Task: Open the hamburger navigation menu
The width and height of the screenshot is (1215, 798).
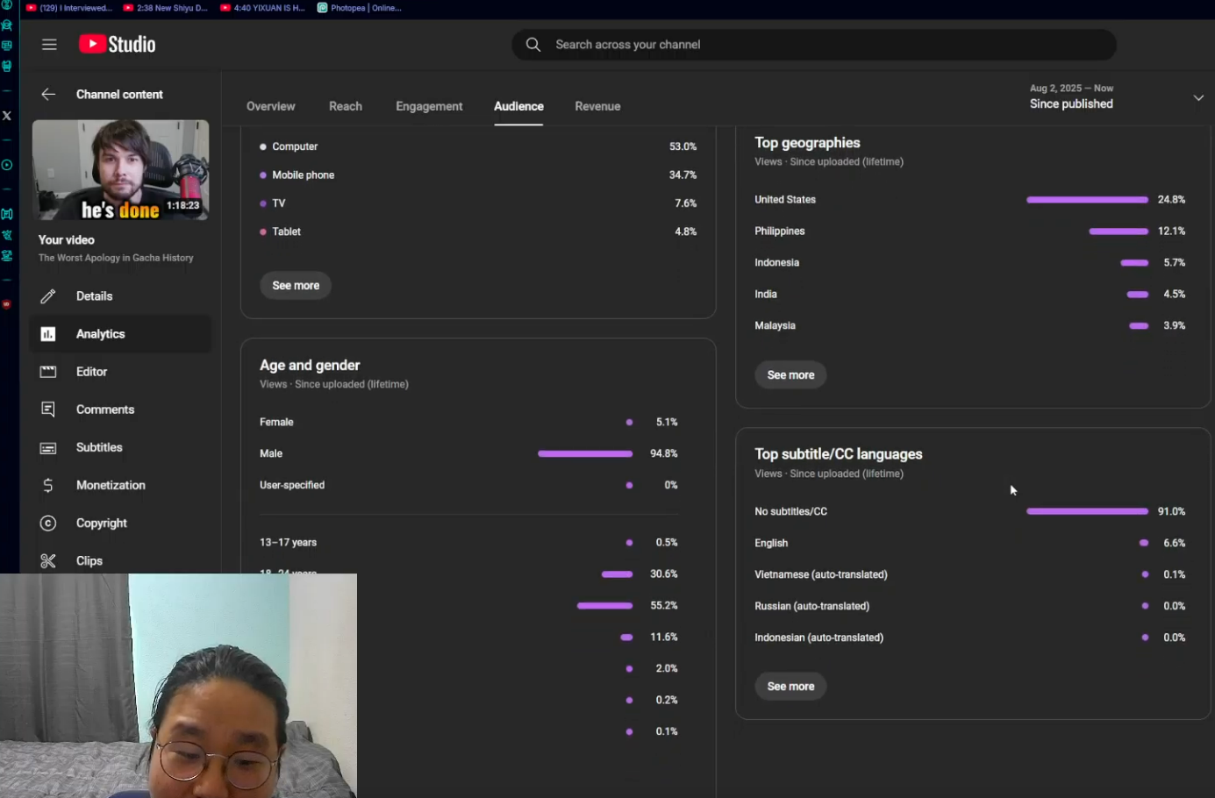Action: [x=49, y=45]
